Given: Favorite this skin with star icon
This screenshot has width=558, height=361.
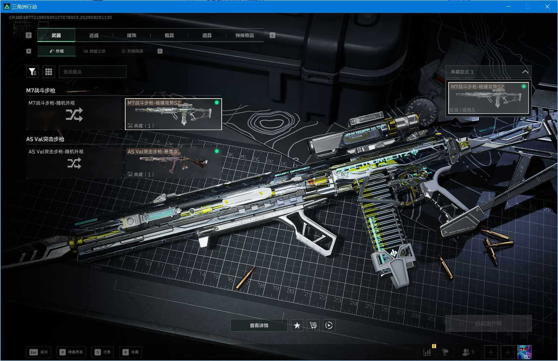Looking at the screenshot, I should (x=297, y=326).
